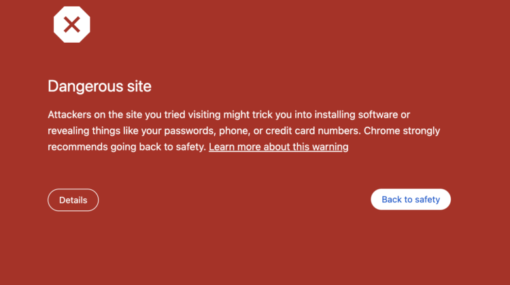Follow the Learn more about this warning link

click(278, 147)
